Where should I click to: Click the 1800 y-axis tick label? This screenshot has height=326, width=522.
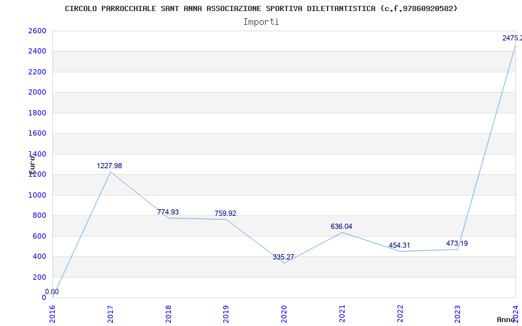(x=37, y=113)
